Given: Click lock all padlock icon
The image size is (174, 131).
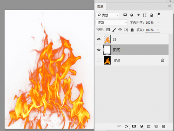Looking at the screenshot, I should (132, 30).
